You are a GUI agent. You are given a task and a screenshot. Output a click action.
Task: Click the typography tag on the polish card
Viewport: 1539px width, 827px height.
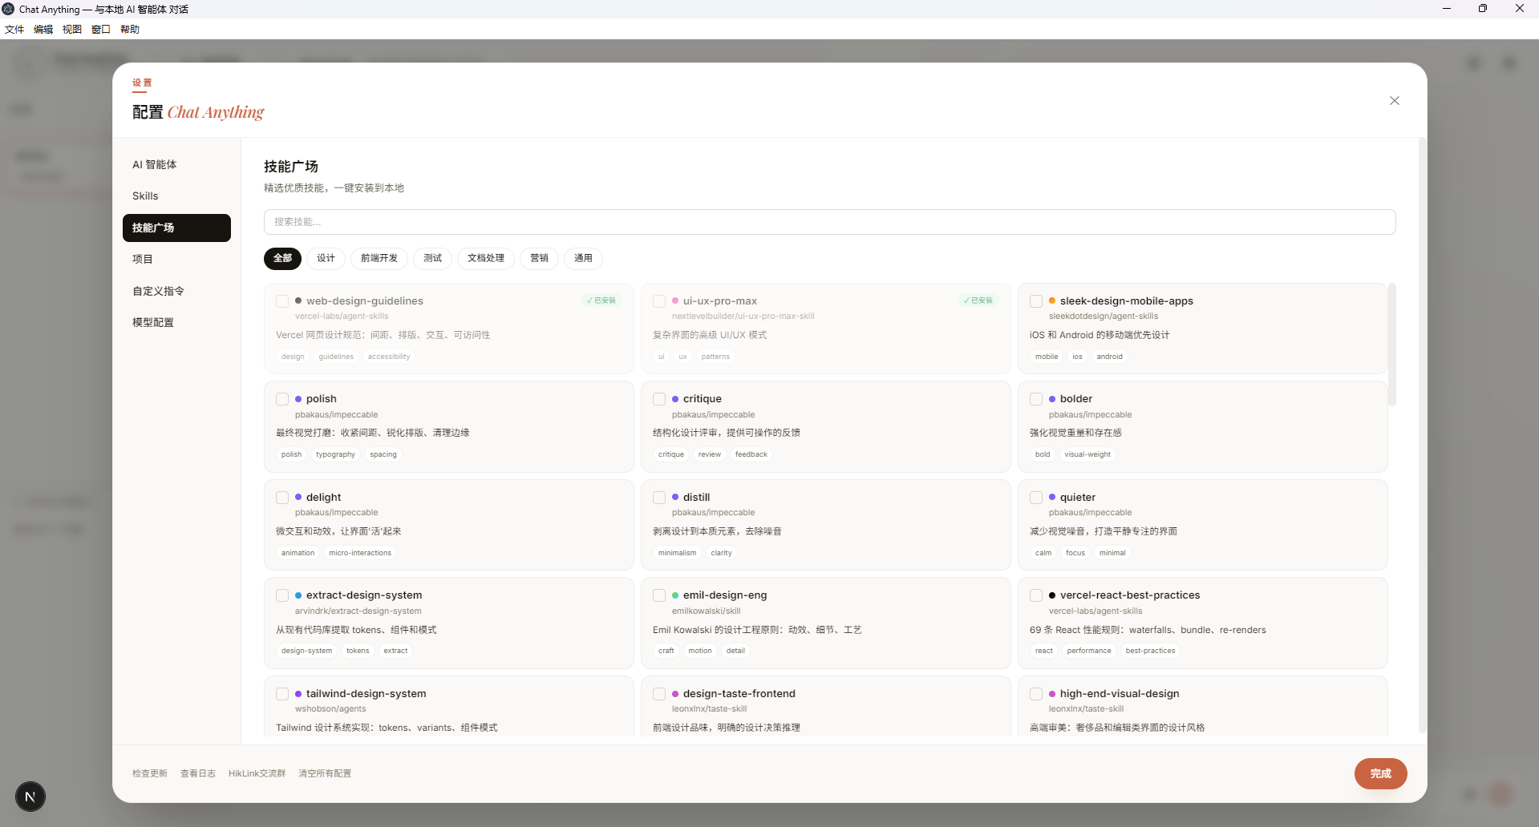pos(335,454)
